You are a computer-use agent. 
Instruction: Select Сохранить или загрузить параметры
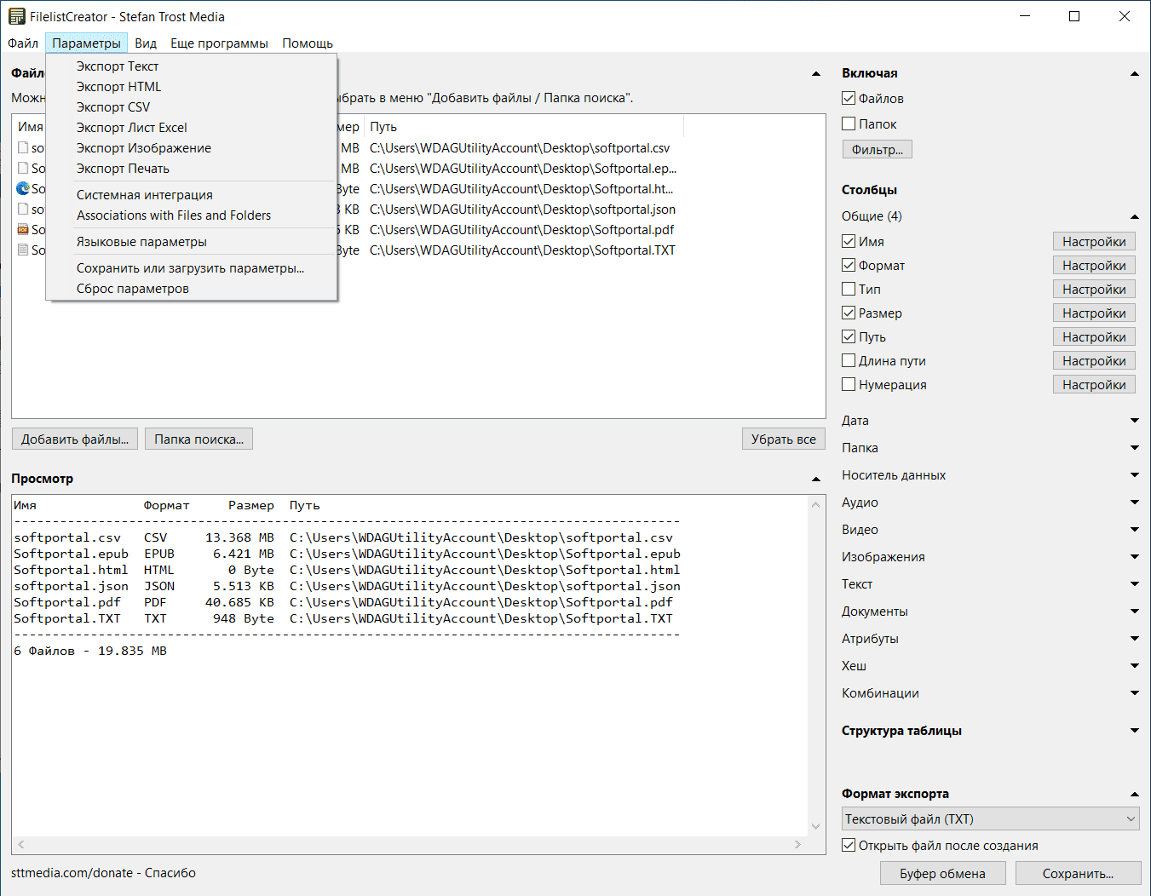(192, 268)
